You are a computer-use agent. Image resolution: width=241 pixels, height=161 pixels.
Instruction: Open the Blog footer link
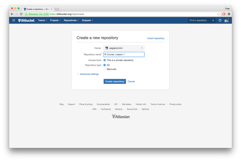62,104
